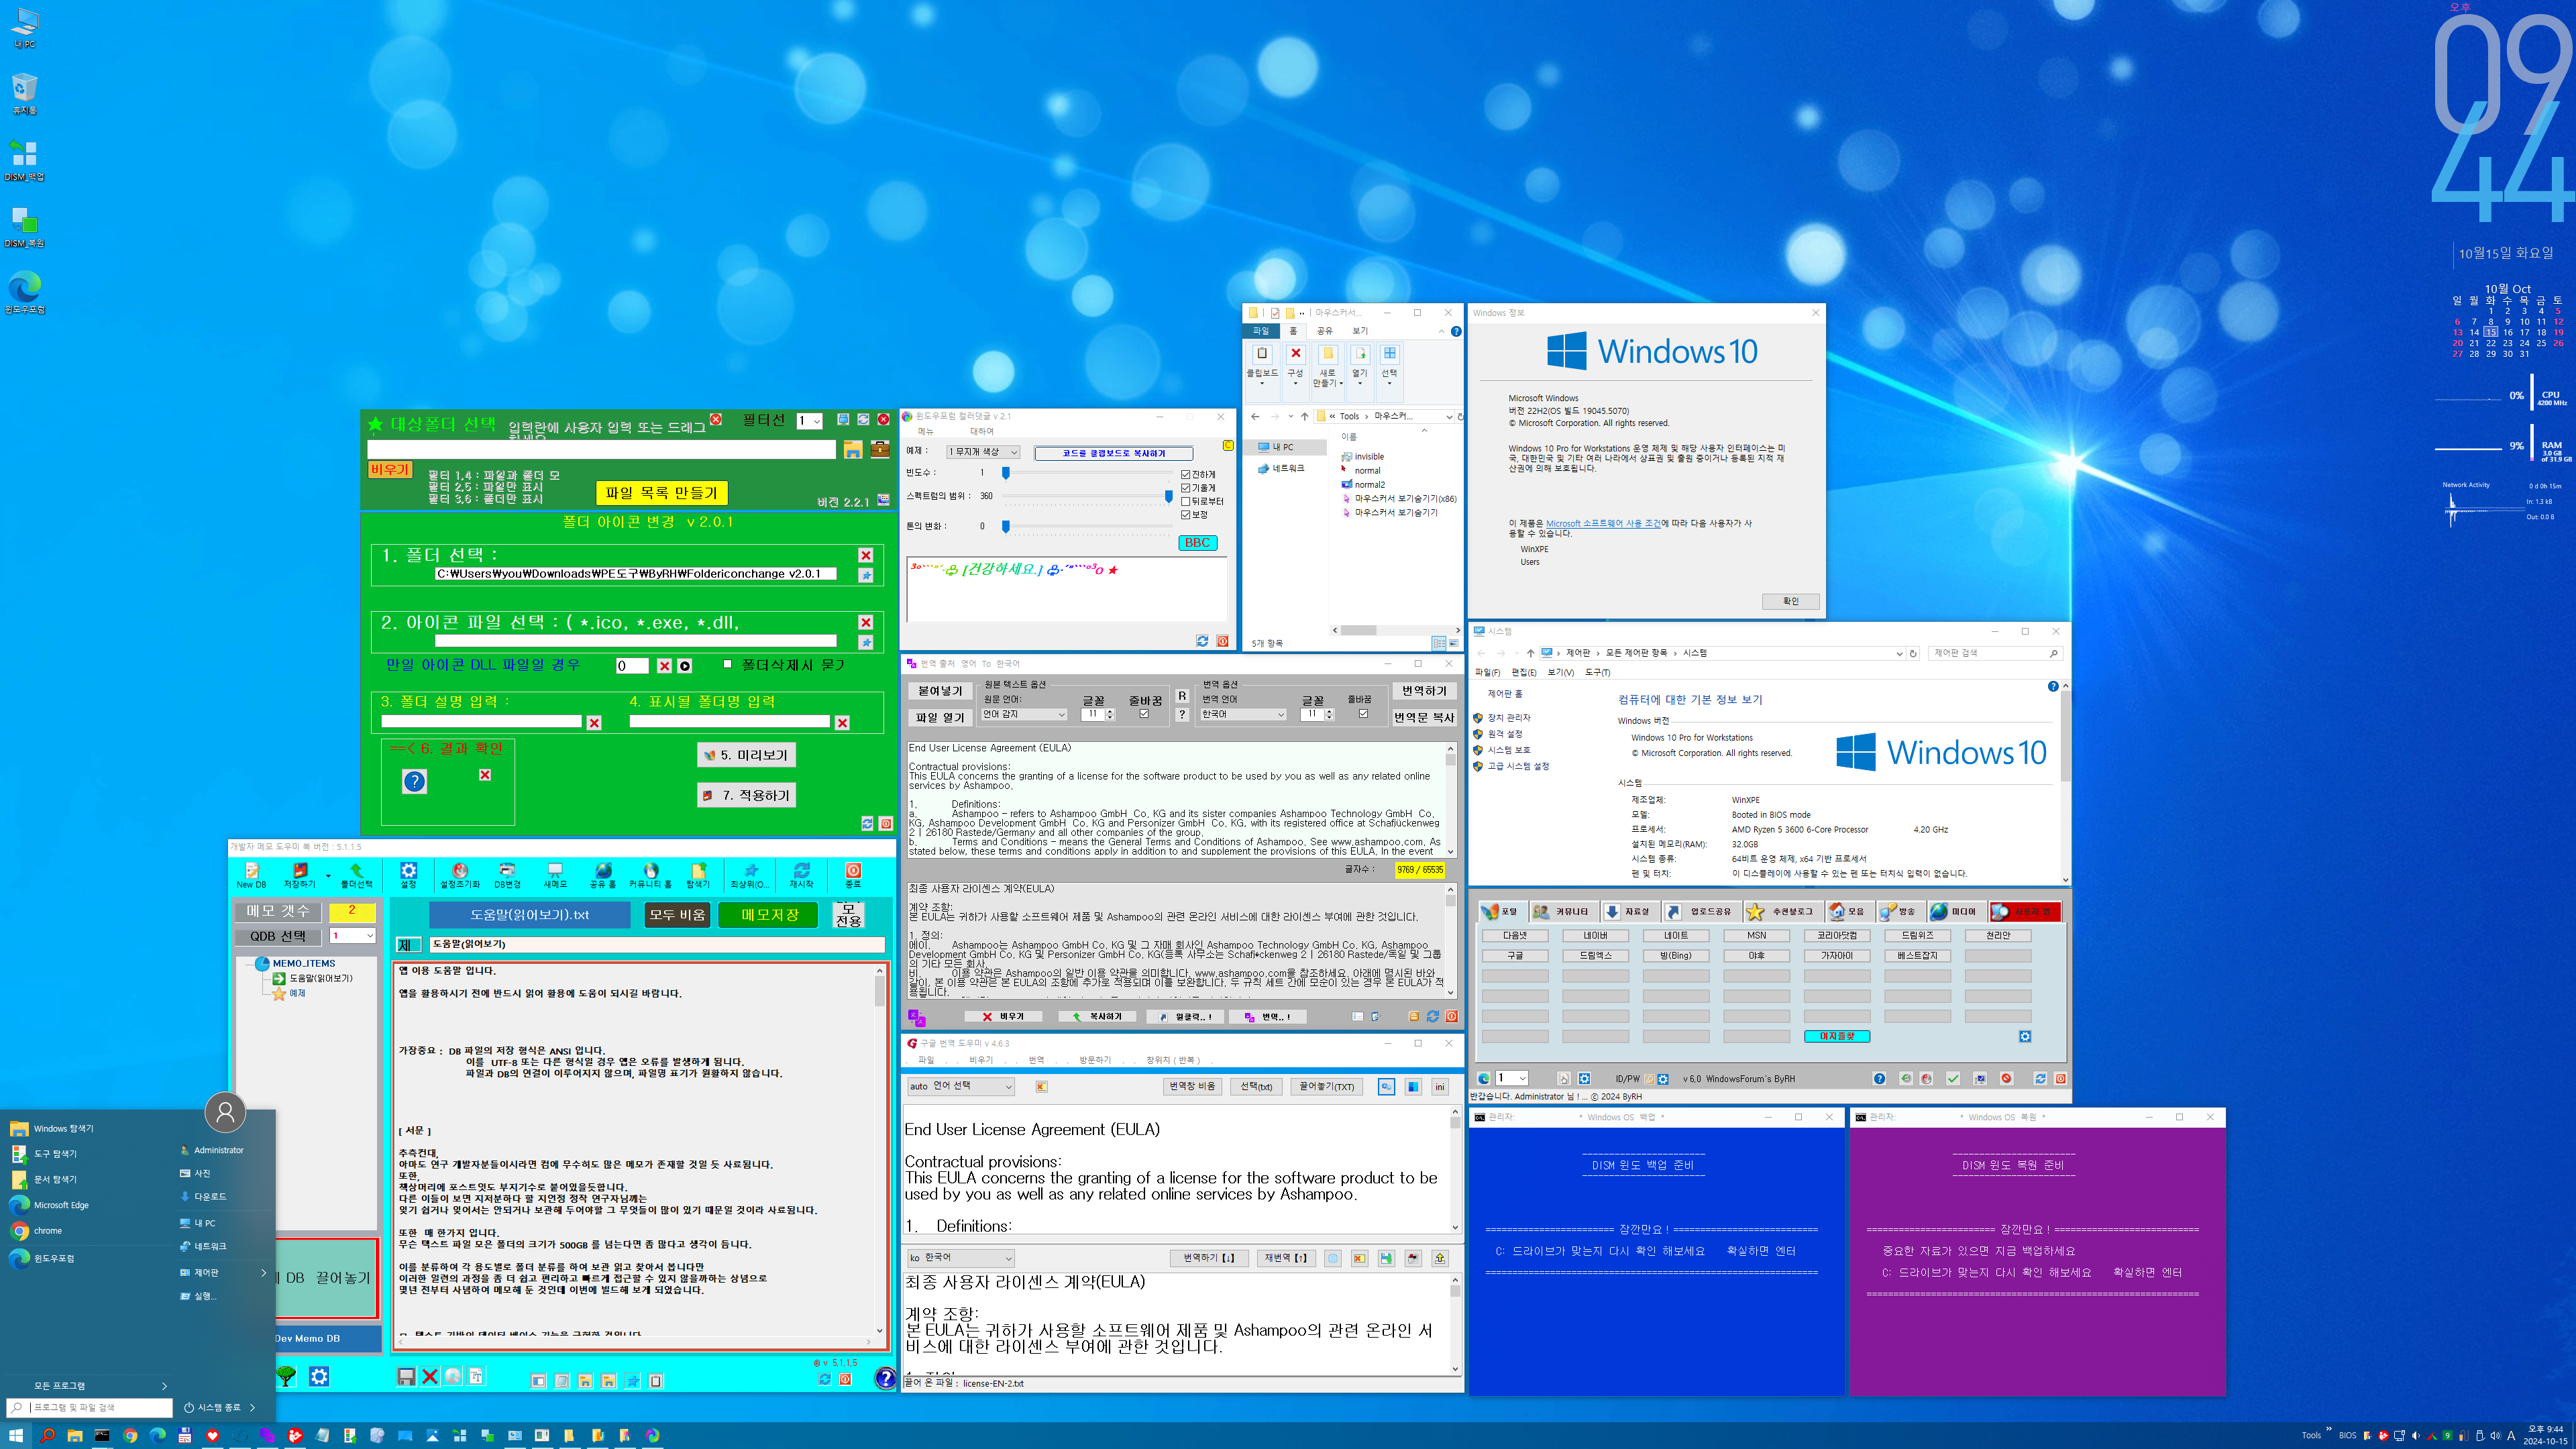Open 방문하기 menu in Google translate helper
The width and height of the screenshot is (2576, 1449).
pyautogui.click(x=1095, y=1060)
